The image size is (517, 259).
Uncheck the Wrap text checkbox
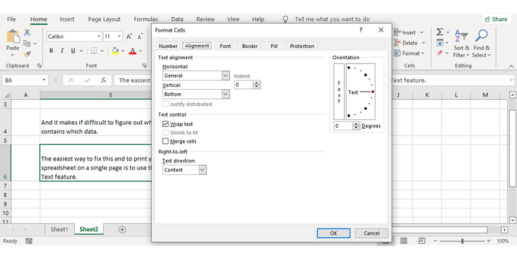tap(166, 124)
